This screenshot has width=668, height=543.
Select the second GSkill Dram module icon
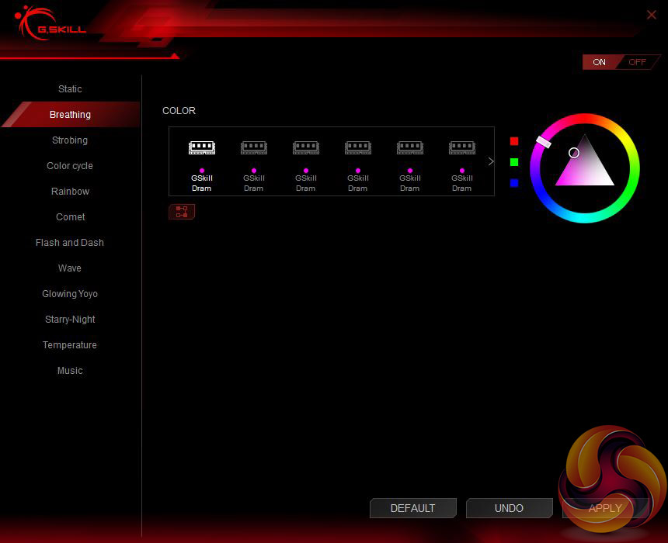coord(253,147)
